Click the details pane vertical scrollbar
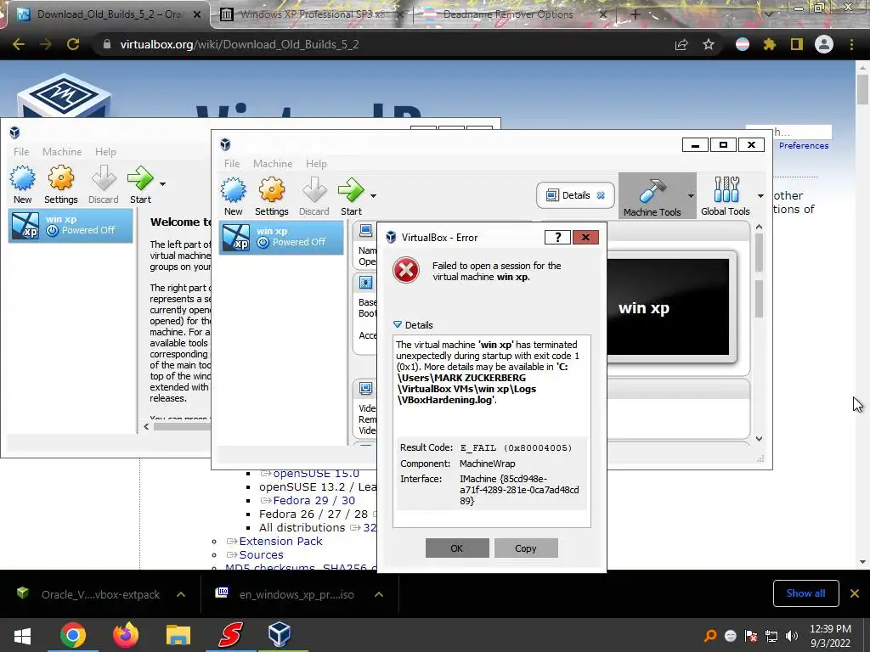This screenshot has height=652, width=870. [759, 276]
